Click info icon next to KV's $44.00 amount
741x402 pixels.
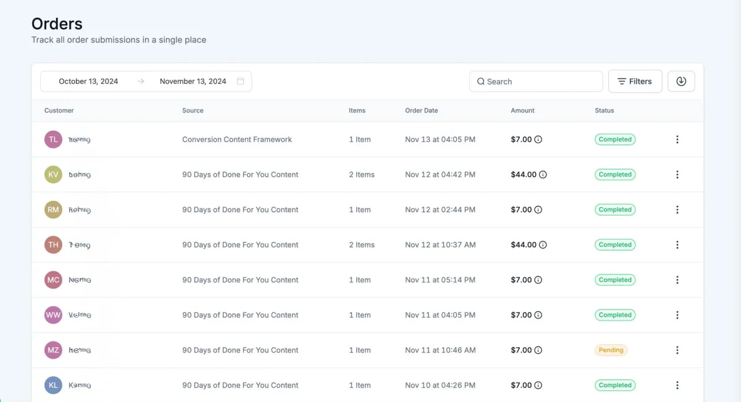pyautogui.click(x=543, y=174)
